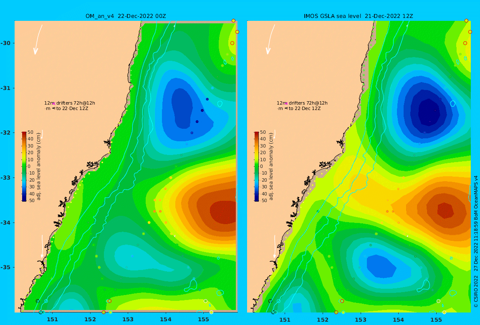480x325 pixels.
Task: Click "adj. sea level anomaly (cm)" on left map
Action: pyautogui.click(x=38, y=167)
